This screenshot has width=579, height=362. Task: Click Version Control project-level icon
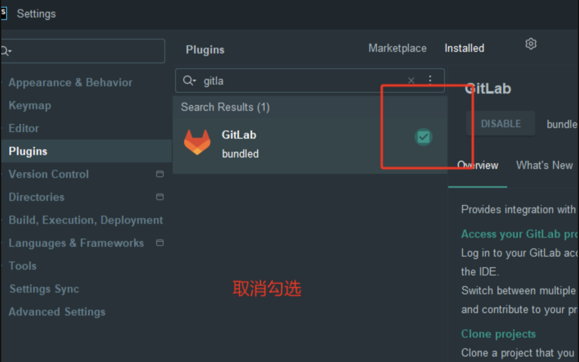coord(160,174)
